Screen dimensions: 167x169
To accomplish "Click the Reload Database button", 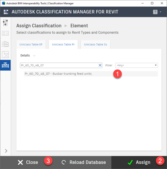I will click(84, 162).
